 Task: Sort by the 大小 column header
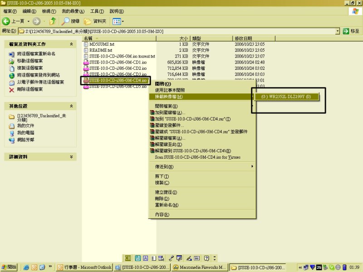click(x=173, y=39)
